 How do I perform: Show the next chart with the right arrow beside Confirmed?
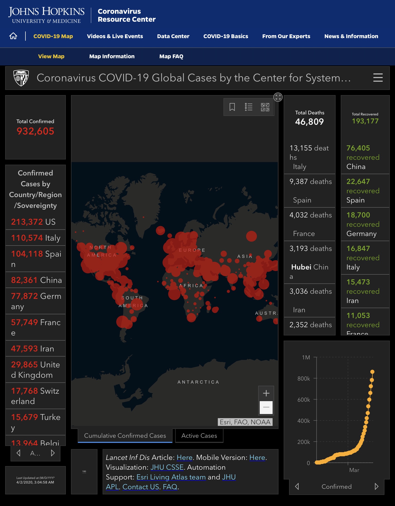(376, 486)
